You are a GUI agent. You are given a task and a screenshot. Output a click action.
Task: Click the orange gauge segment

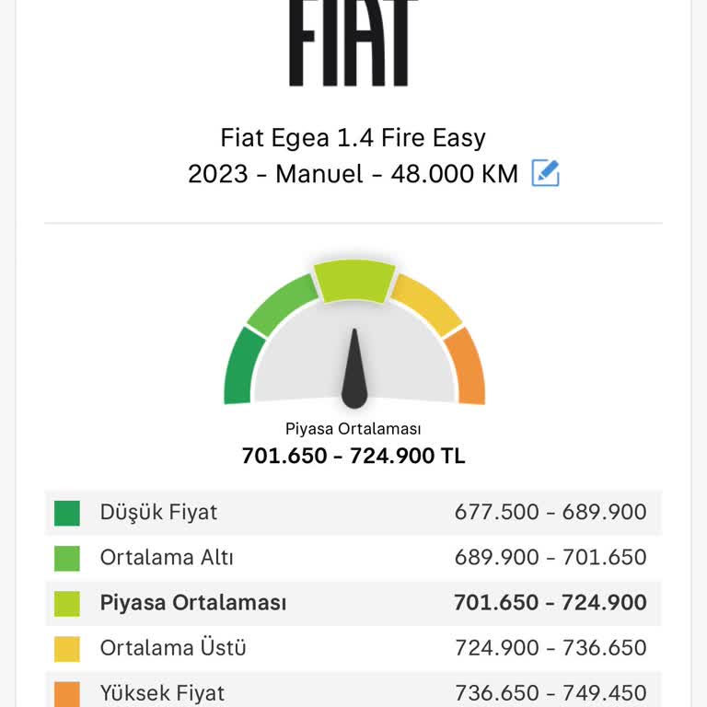(468, 366)
